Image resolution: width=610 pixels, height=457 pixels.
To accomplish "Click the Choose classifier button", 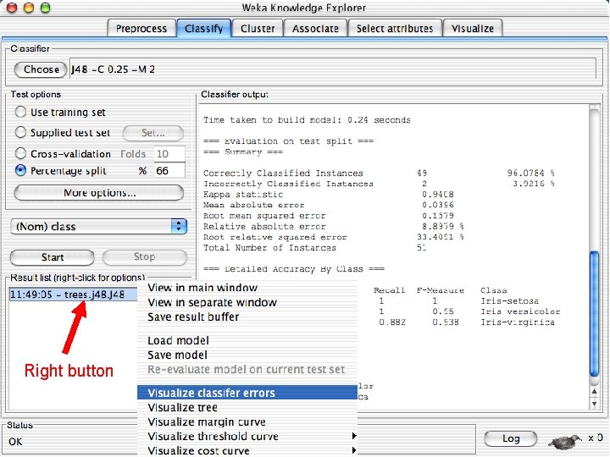I will pyautogui.click(x=41, y=69).
